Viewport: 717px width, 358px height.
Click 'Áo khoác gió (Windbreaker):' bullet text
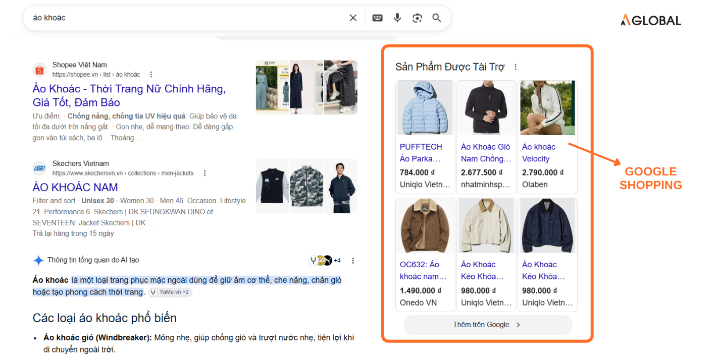(x=98, y=338)
